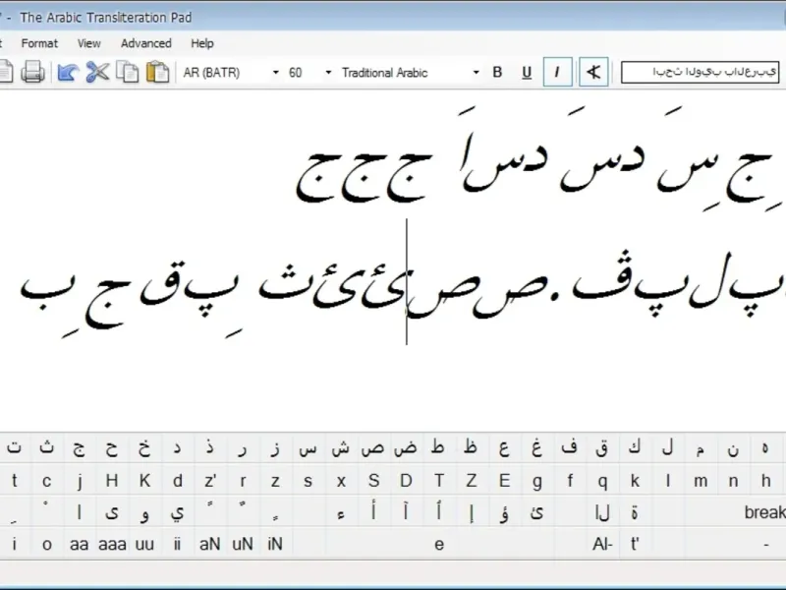The width and height of the screenshot is (786, 590).
Task: Click the ك letter key
Action: click(635, 447)
